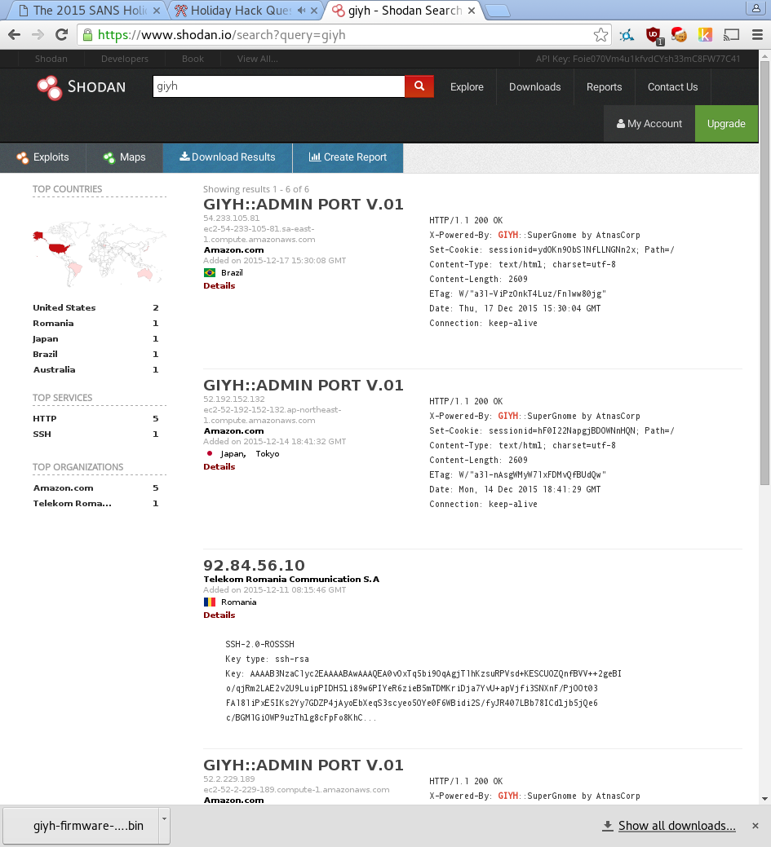Open Details for Japan, Tokyo result
The width and height of the screenshot is (771, 847).
click(x=219, y=467)
